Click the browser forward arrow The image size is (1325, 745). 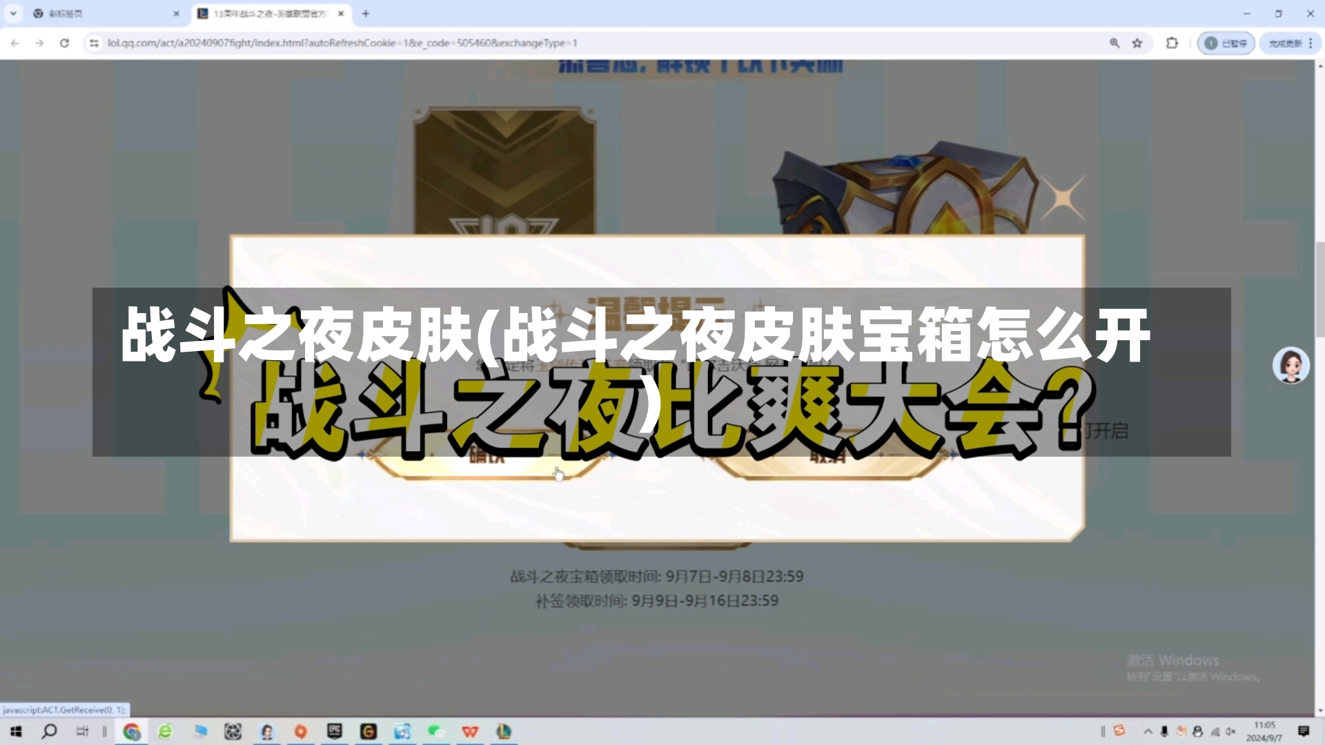tap(40, 43)
